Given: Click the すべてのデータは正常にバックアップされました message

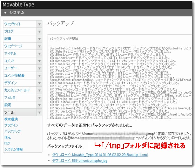Looking at the screenshot, I should point(90,125).
